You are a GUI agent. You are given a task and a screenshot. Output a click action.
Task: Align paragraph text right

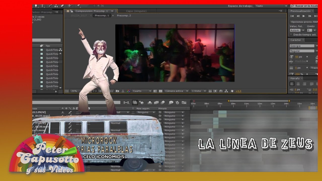(304, 84)
